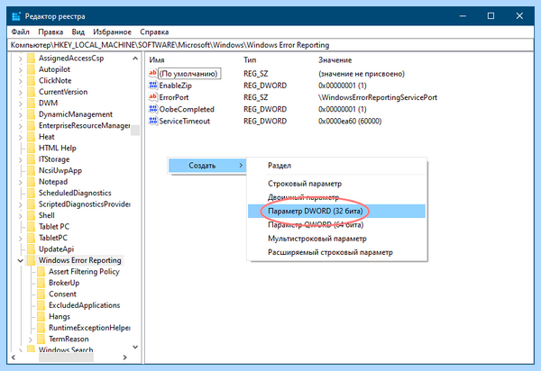Open the Правка menu

pyautogui.click(x=50, y=32)
